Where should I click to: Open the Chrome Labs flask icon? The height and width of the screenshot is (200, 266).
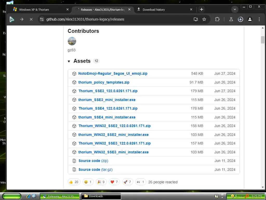(x=231, y=19)
